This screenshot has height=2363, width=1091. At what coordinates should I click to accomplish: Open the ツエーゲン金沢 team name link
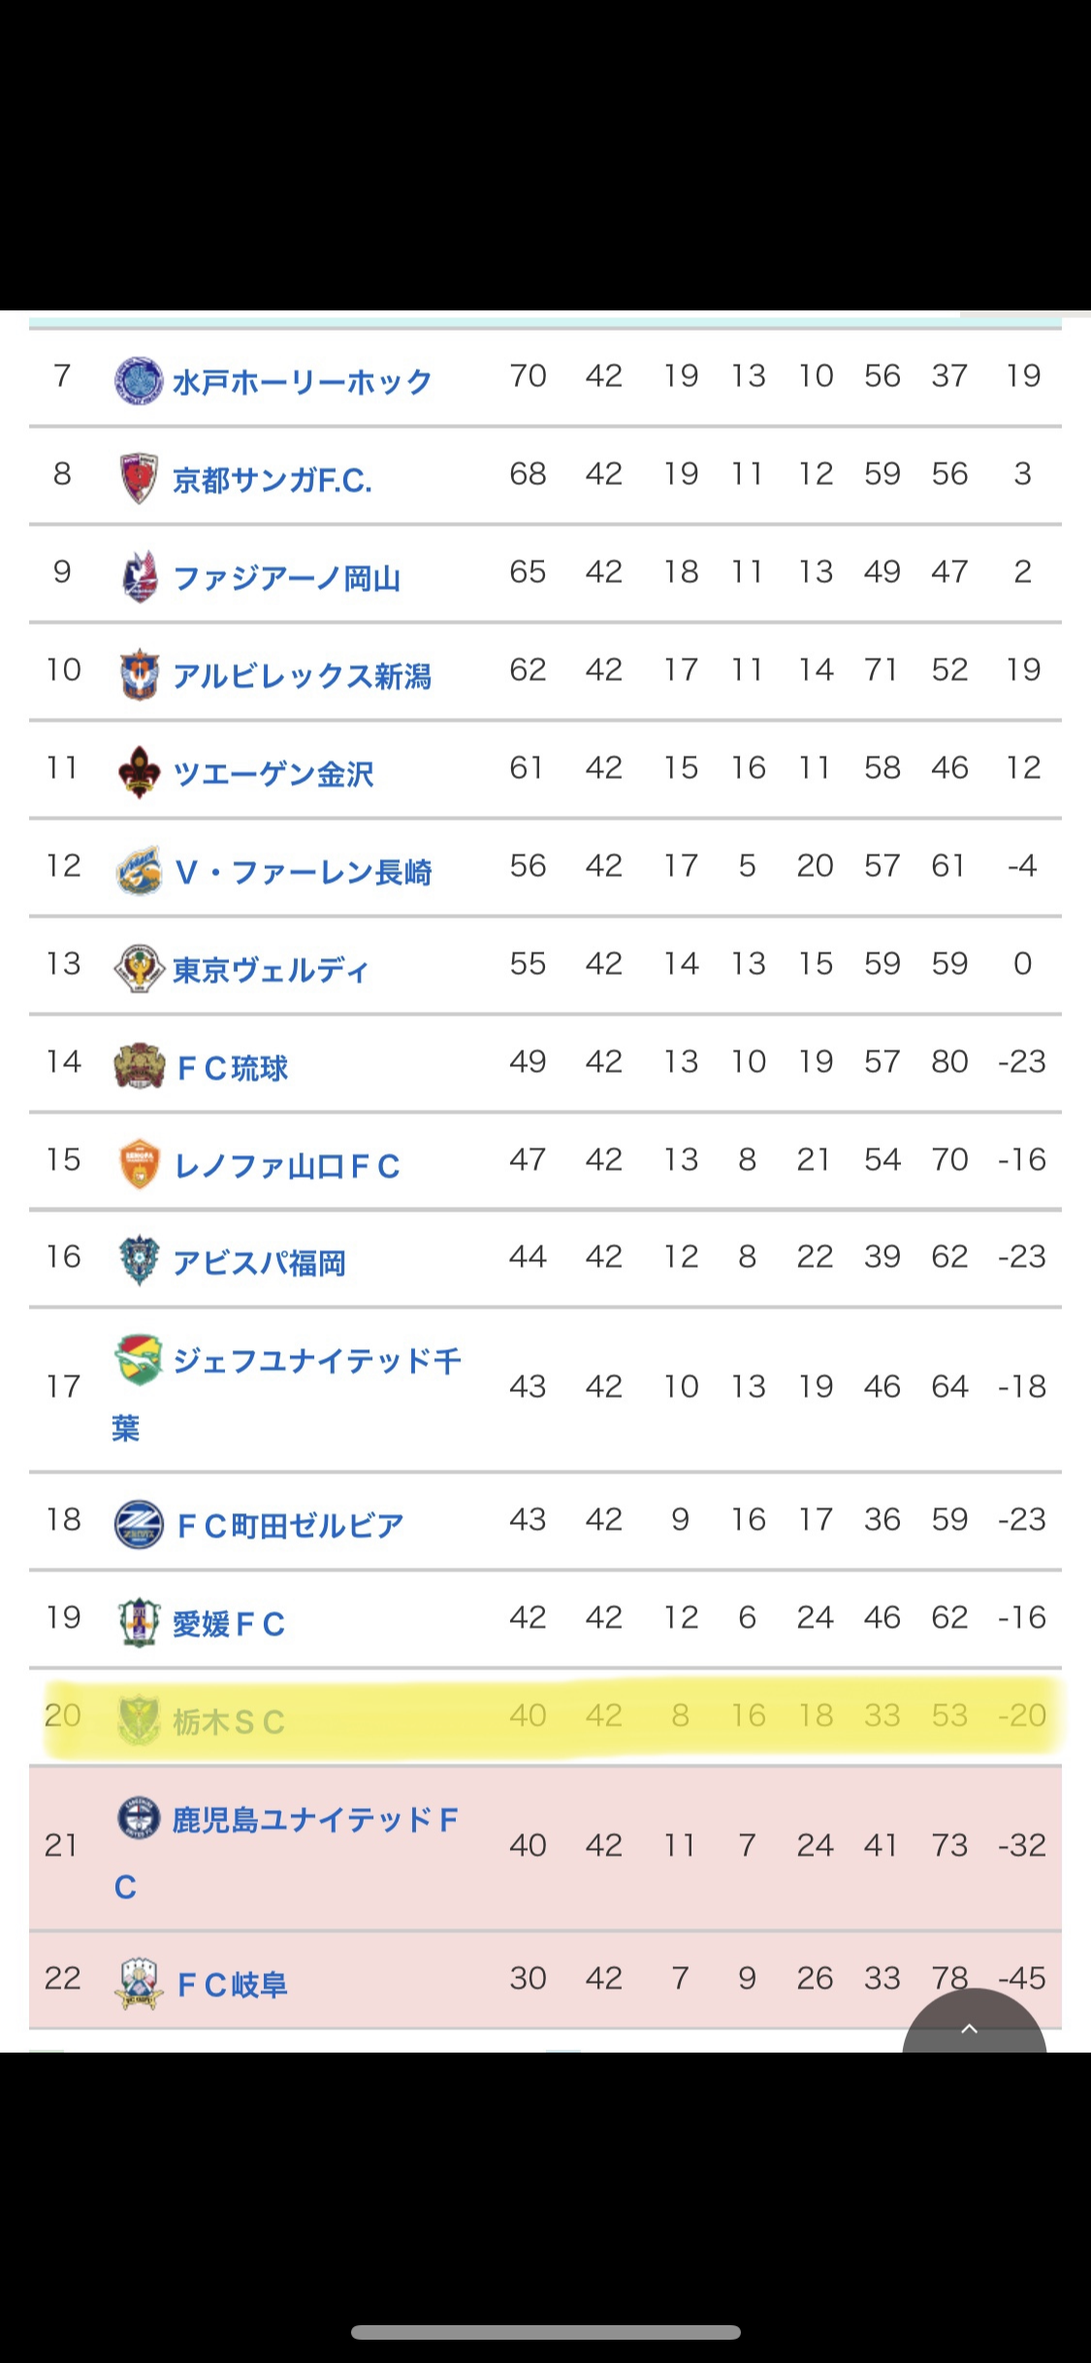pos(273,774)
